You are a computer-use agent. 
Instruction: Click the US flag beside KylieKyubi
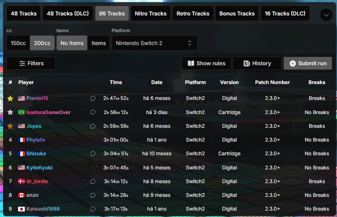pos(21,167)
